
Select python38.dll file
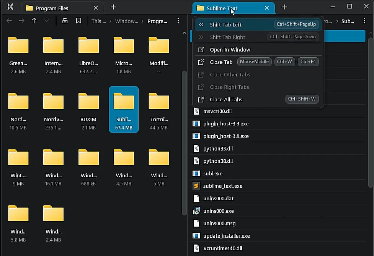(x=278, y=161)
